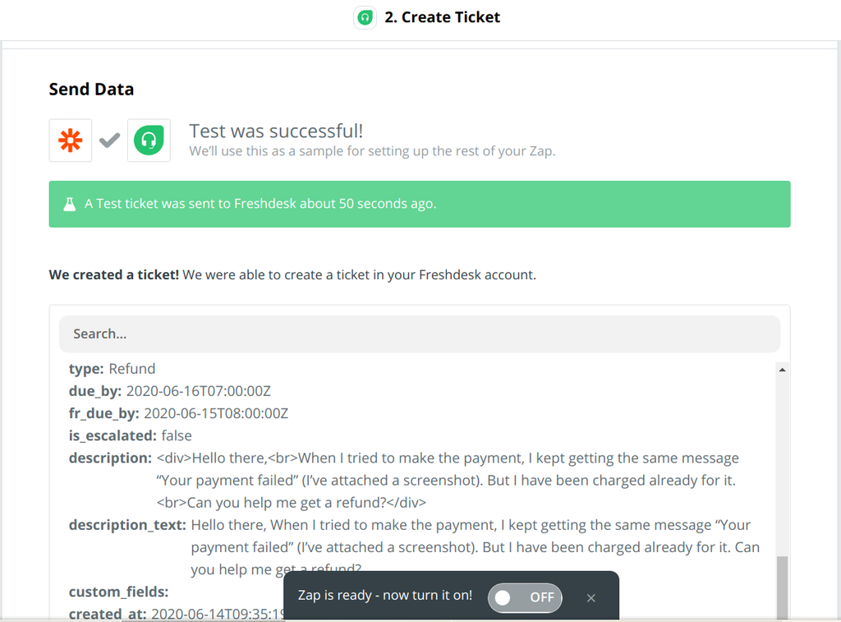This screenshot has width=841, height=622.
Task: Click the scrollbar up-arrow icon
Action: pos(783,369)
